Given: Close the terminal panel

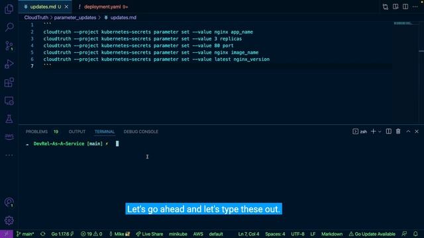Looking at the screenshot, I should tap(417, 132).
